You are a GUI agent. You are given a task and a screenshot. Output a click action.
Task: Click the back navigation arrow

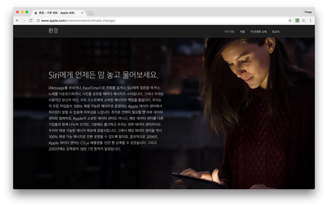coord(17,20)
